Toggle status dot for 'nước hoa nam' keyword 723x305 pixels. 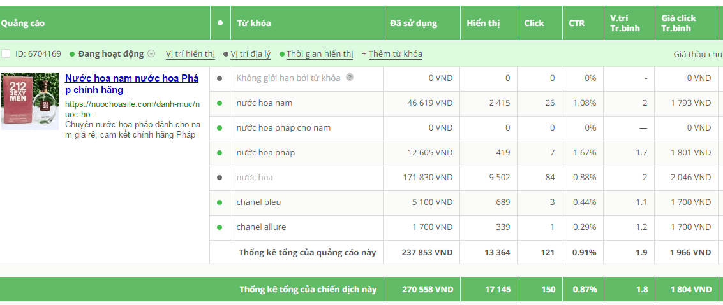[x=220, y=103]
